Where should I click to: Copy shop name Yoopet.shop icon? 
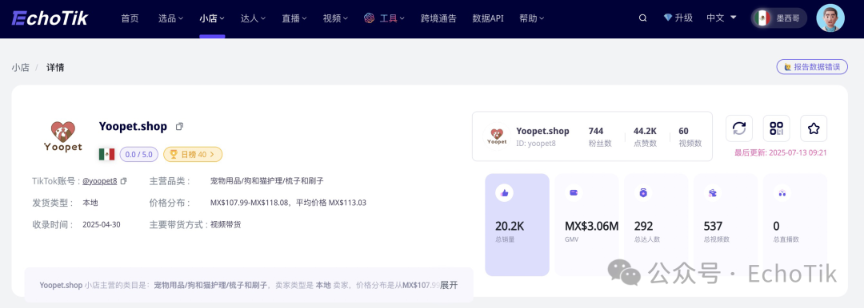179,127
